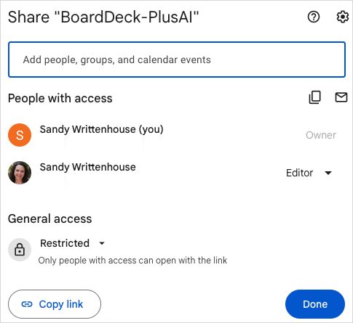Screen dimensions: 353x323
Task: Click the chain link icon in Copy link
Action: point(27,304)
